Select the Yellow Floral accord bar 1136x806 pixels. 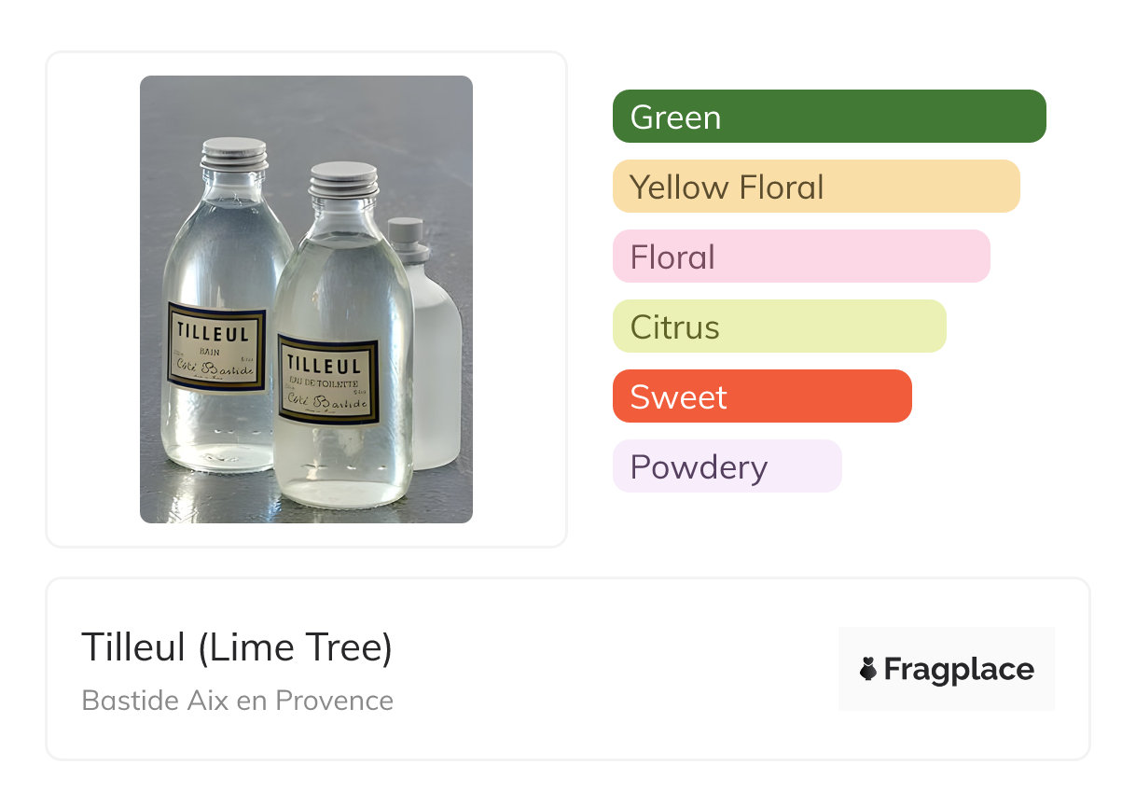click(815, 187)
